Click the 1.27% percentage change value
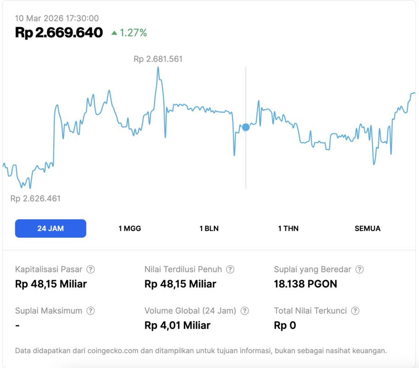The image size is (419, 368). tap(133, 33)
